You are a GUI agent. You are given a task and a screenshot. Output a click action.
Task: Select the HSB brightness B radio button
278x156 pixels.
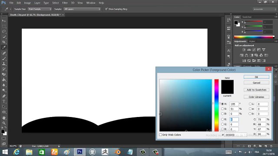pyautogui.click(x=222, y=114)
